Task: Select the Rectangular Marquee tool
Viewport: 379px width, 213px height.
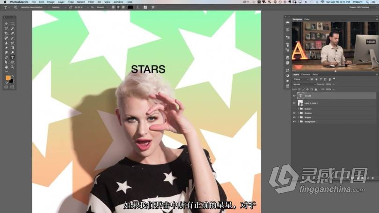Action: pyautogui.click(x=12, y=24)
